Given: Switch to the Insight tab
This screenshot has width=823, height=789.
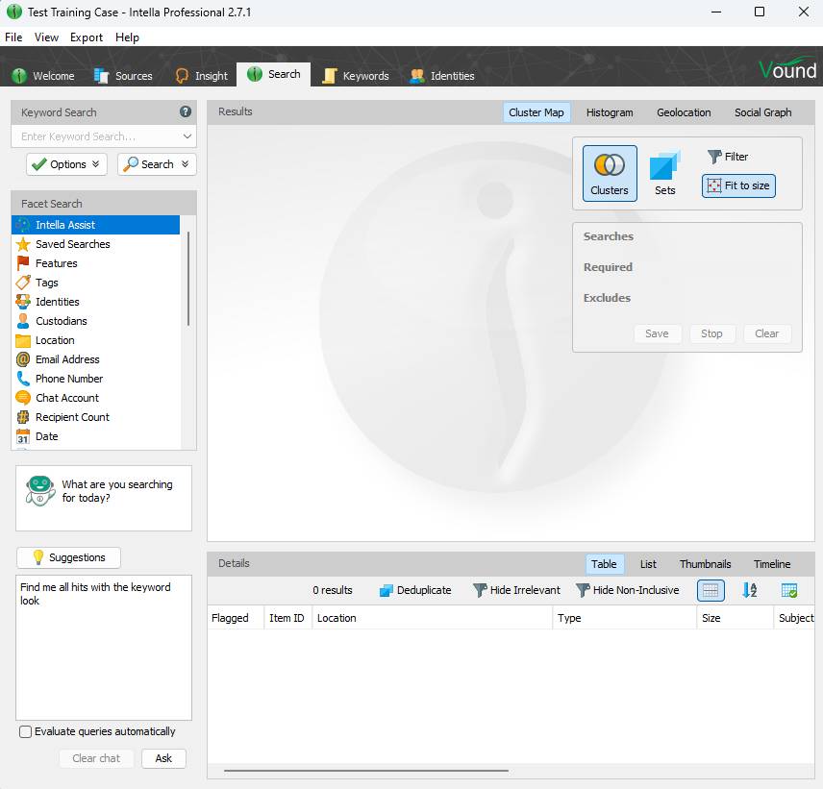Looking at the screenshot, I should (x=202, y=76).
